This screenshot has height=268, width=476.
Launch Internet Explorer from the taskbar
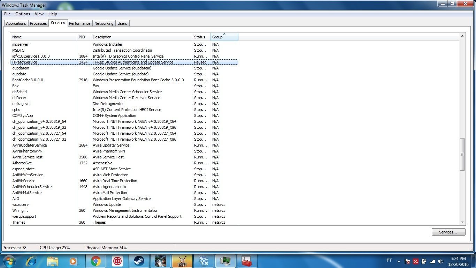click(x=31, y=261)
